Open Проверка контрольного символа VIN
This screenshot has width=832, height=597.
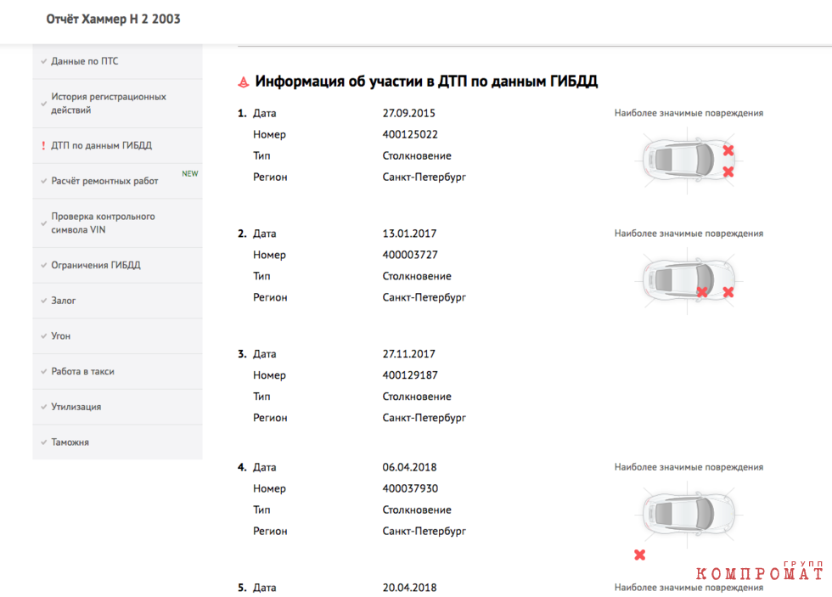tap(117, 222)
